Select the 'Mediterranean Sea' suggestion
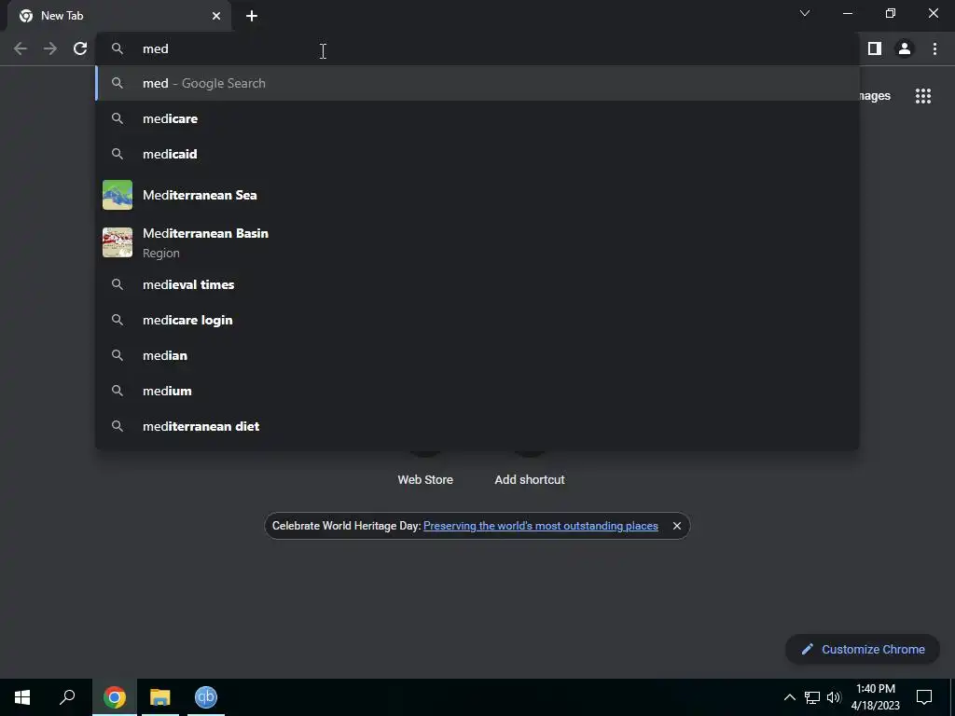Viewport: 955px width, 716px height. pos(477,195)
